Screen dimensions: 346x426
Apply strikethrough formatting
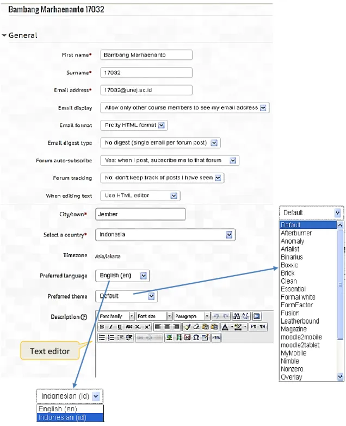point(129,327)
